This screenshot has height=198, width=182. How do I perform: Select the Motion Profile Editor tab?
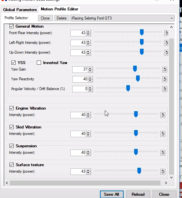click(60, 9)
